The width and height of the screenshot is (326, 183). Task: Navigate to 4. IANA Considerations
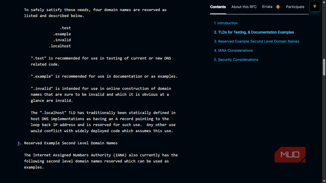click(233, 50)
